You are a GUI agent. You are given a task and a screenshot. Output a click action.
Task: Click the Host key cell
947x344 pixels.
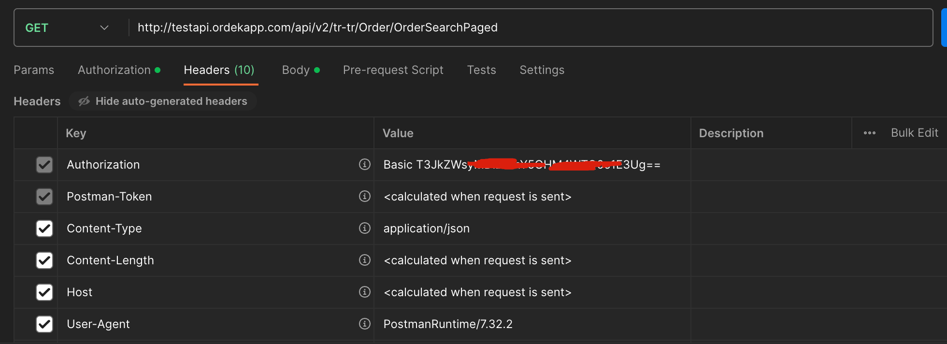click(x=215, y=292)
